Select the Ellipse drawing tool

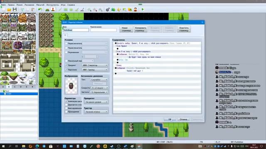click(x=71, y=10)
